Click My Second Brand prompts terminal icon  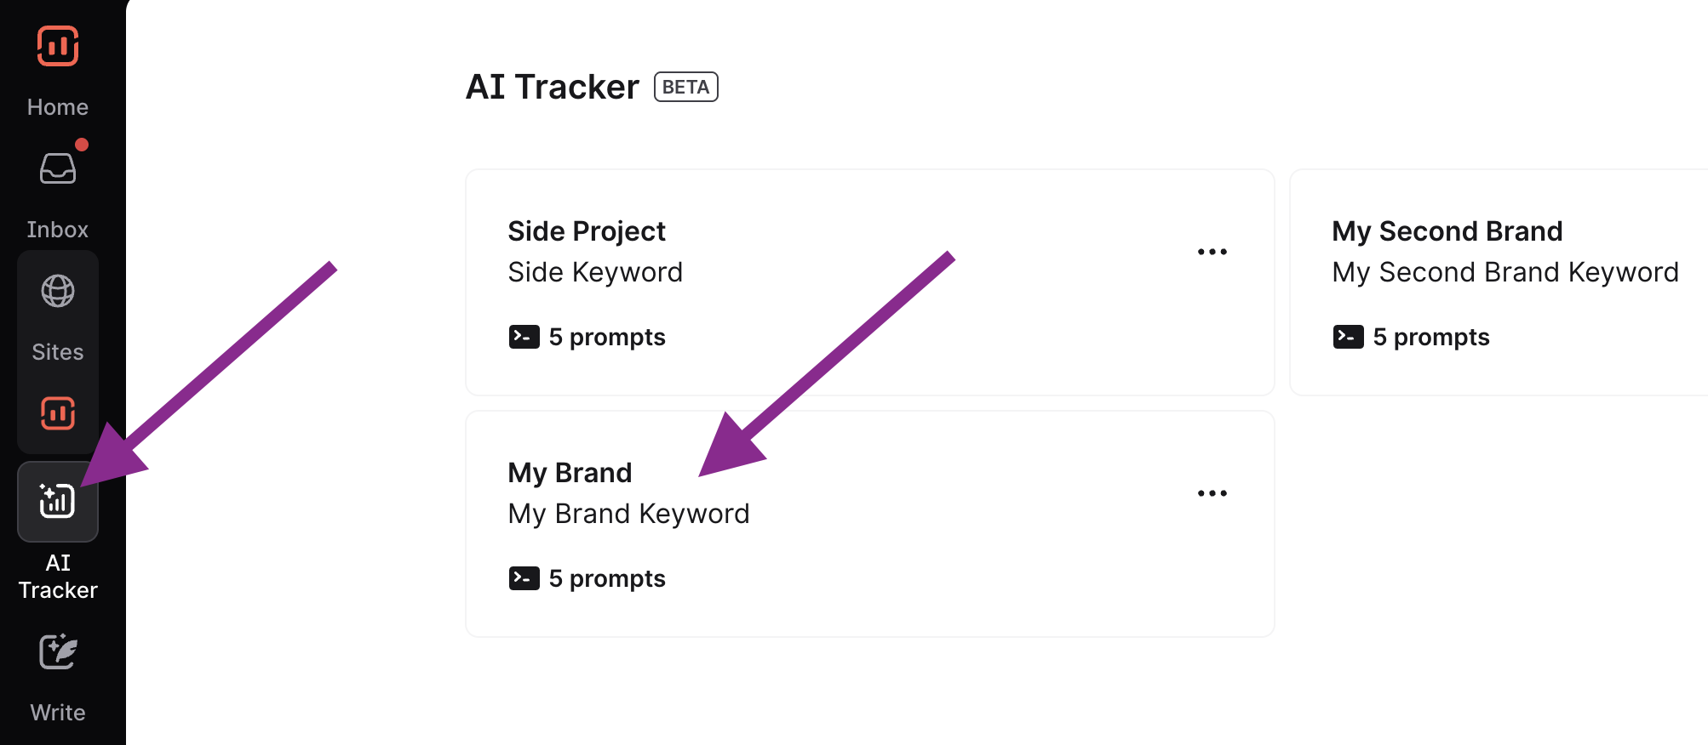[1348, 337]
